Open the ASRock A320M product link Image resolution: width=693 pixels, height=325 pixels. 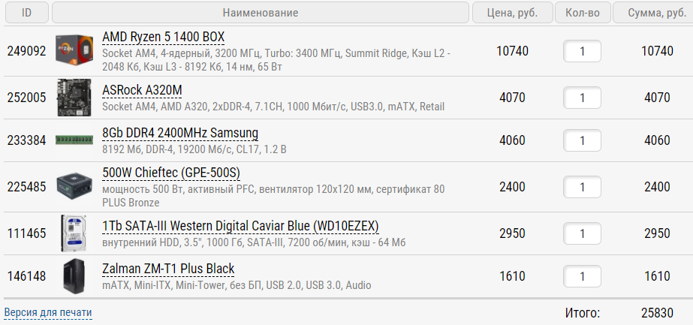click(x=142, y=90)
